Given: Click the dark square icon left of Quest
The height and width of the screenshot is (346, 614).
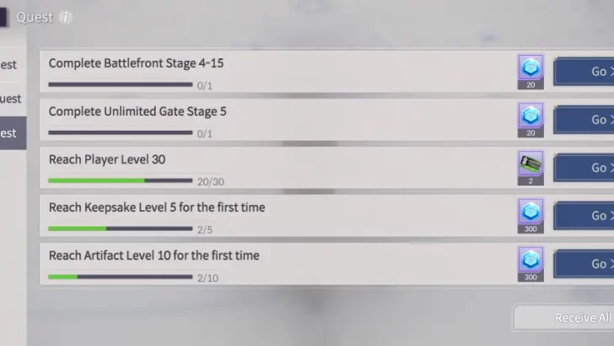Looking at the screenshot, I should [x=5, y=17].
